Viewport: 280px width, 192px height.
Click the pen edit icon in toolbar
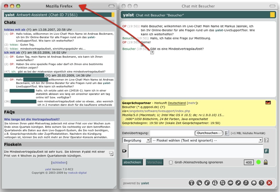coord(238,183)
